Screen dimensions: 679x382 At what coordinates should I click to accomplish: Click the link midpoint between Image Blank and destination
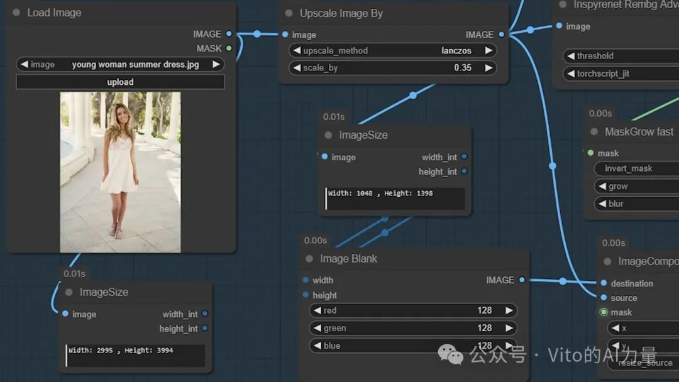[x=563, y=281]
